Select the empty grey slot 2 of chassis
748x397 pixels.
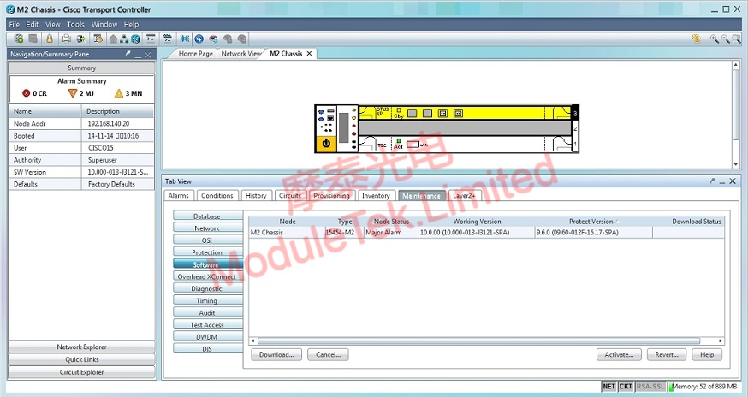click(x=465, y=127)
